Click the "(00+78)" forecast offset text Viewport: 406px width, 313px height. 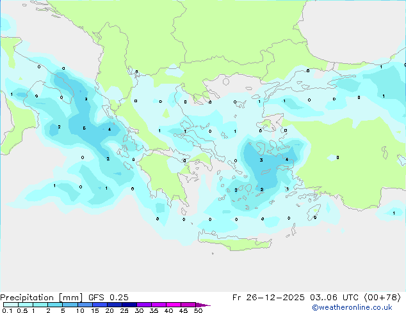(382, 298)
